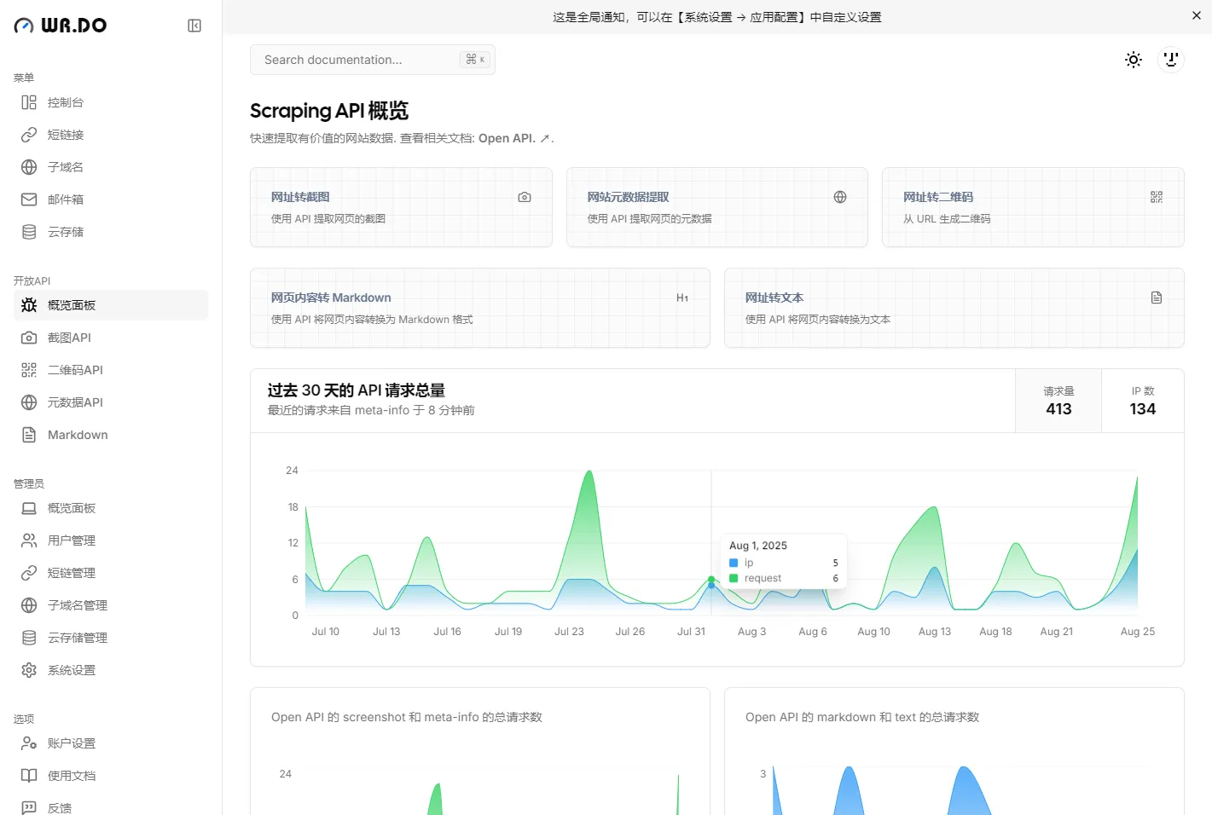Click the Scraping API 概览 page heading

point(329,111)
